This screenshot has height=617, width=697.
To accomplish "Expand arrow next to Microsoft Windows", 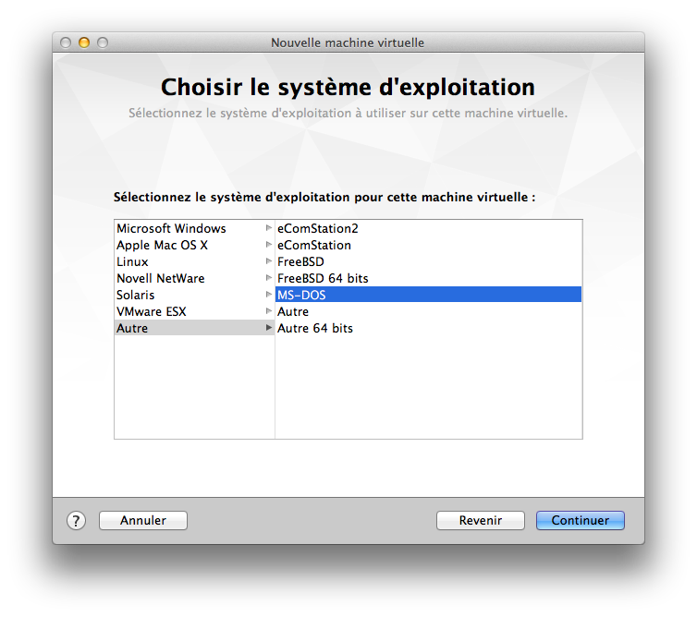I will coord(268,228).
